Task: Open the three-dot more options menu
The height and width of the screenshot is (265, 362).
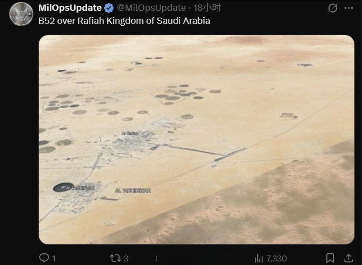Action: [x=348, y=8]
